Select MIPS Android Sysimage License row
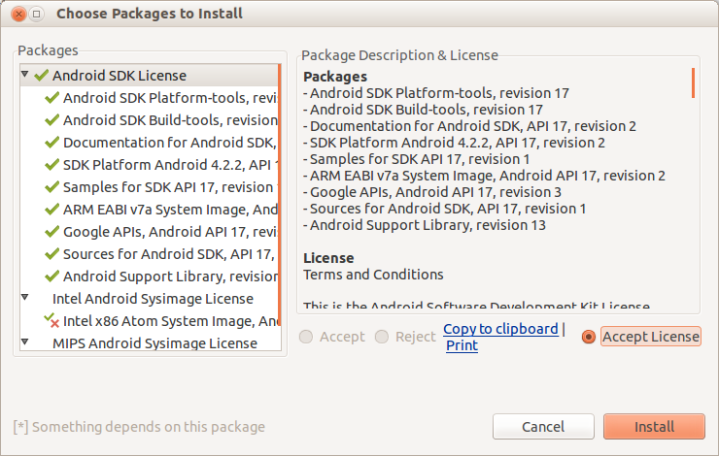 [x=149, y=342]
